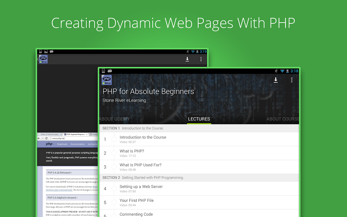Screen dimensions: 347x217
Task: Select the Lectures tab
Action: tap(199, 119)
